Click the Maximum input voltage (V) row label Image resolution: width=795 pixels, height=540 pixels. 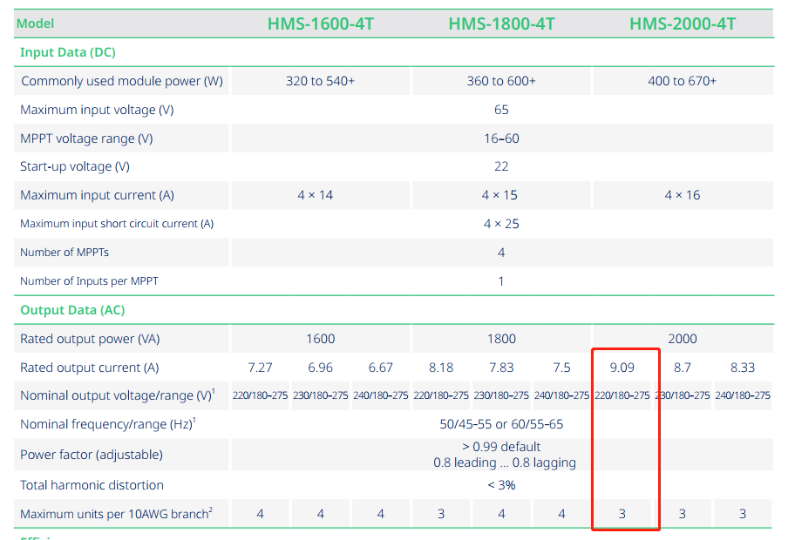tap(97, 110)
